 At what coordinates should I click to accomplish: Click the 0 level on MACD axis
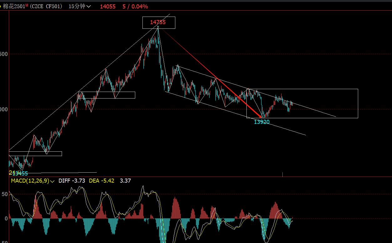6,218
